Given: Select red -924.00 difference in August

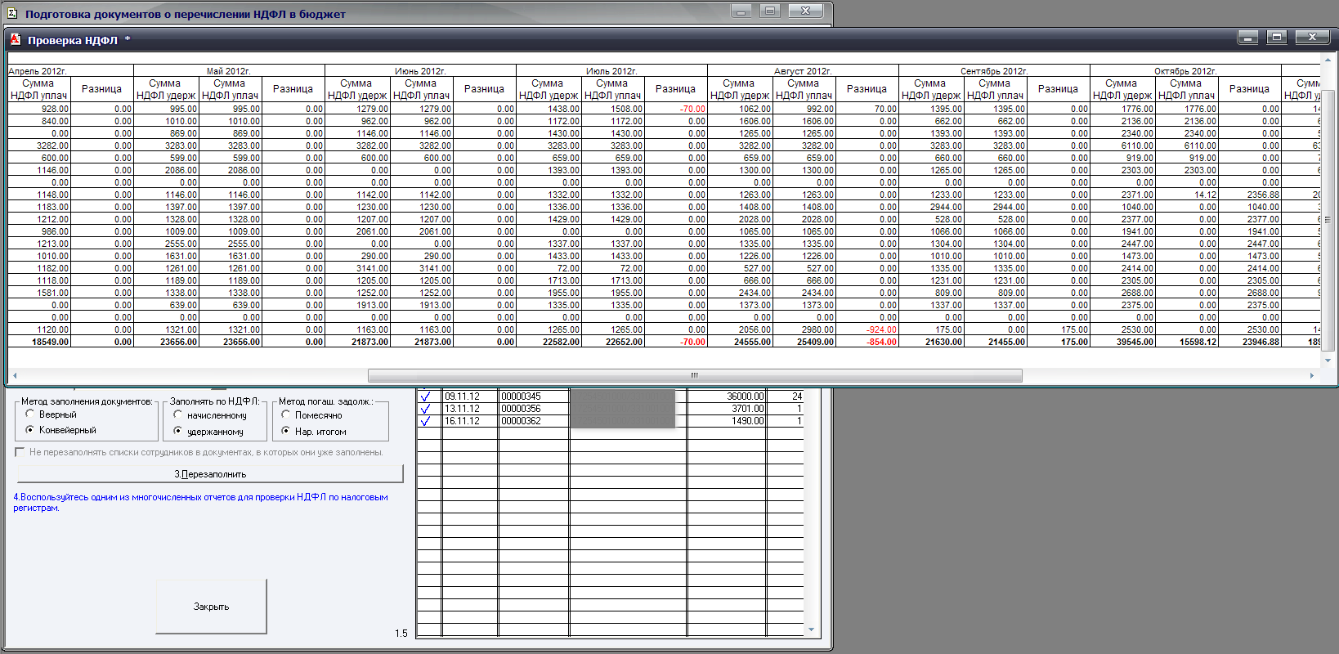Looking at the screenshot, I should (x=867, y=329).
